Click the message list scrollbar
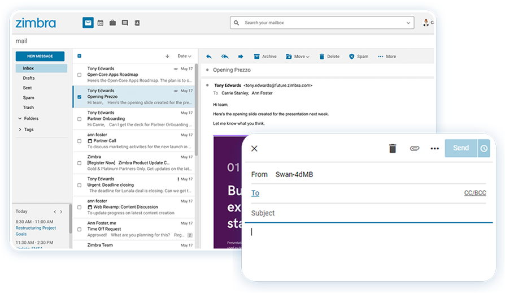Screen dimensions: 505x293 click(196, 110)
